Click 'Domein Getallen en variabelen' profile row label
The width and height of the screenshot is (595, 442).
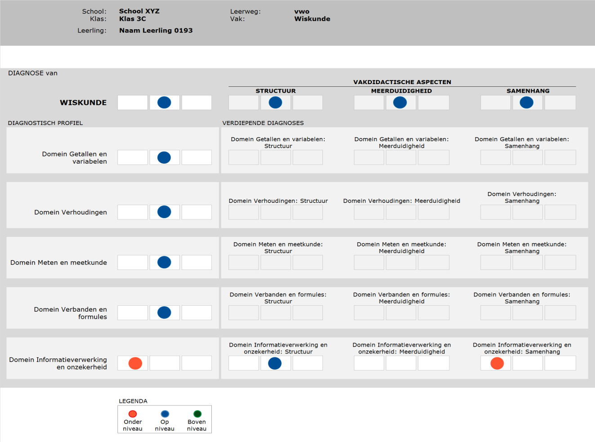[75, 157]
